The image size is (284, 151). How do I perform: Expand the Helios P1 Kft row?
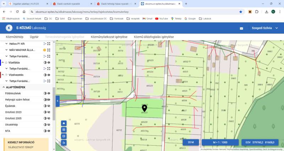pos(6,44)
